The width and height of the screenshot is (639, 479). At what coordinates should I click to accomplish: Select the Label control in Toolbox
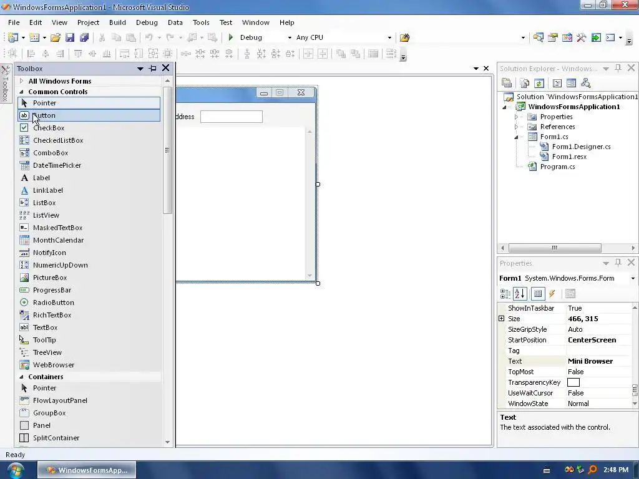click(89, 178)
